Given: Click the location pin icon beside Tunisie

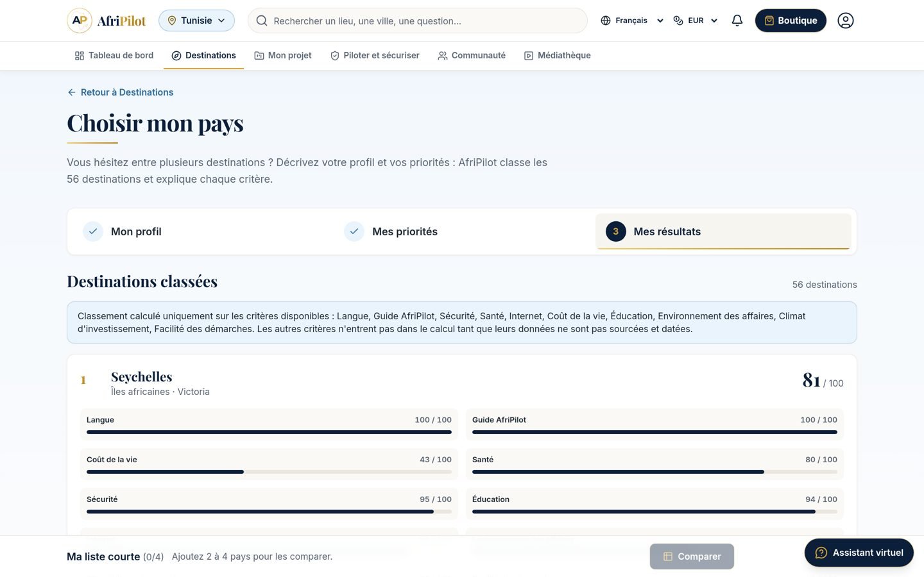Looking at the screenshot, I should 172,21.
